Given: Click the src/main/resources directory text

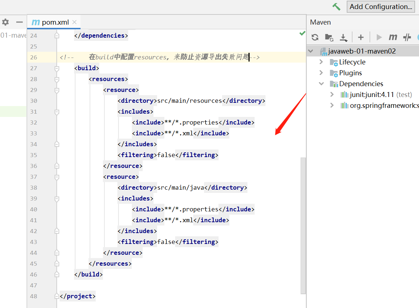Looking at the screenshot, I should click(x=190, y=101).
